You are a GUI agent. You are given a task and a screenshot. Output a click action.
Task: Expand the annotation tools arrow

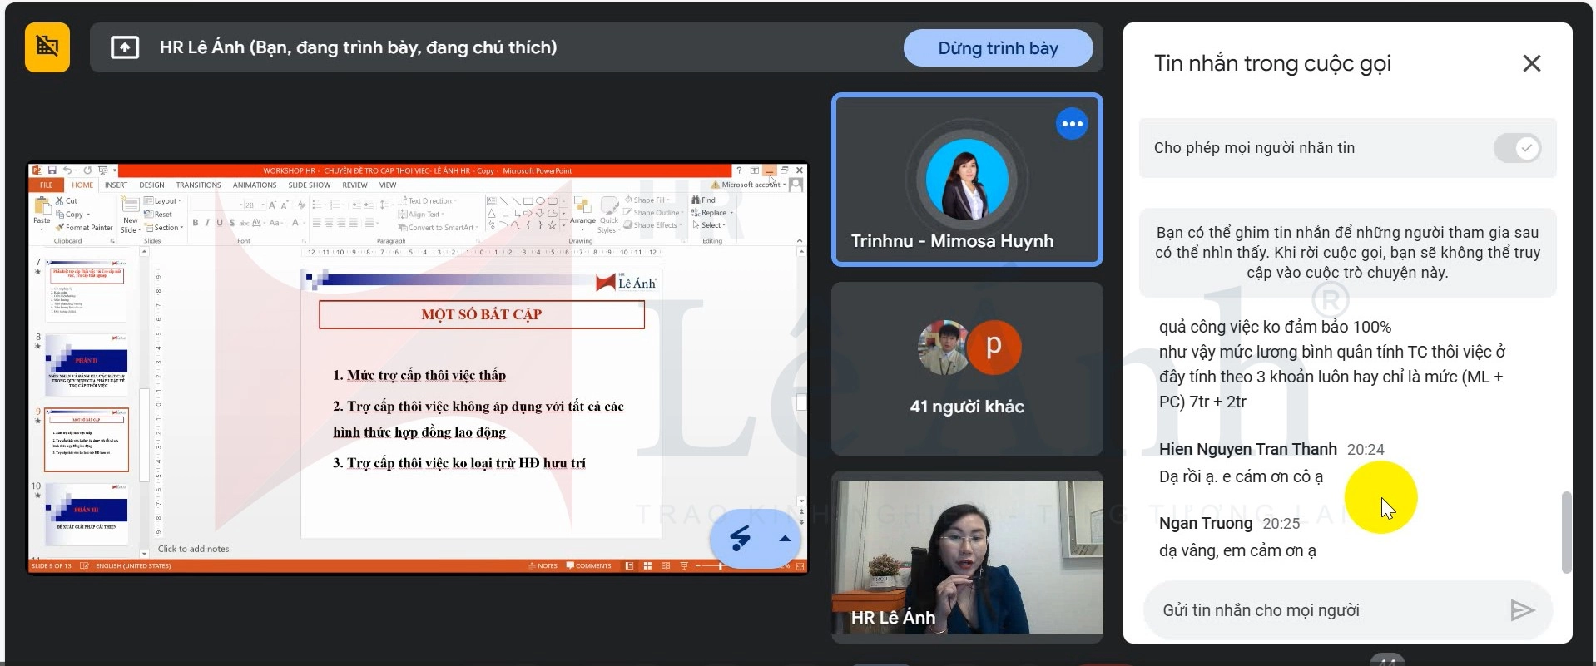784,539
